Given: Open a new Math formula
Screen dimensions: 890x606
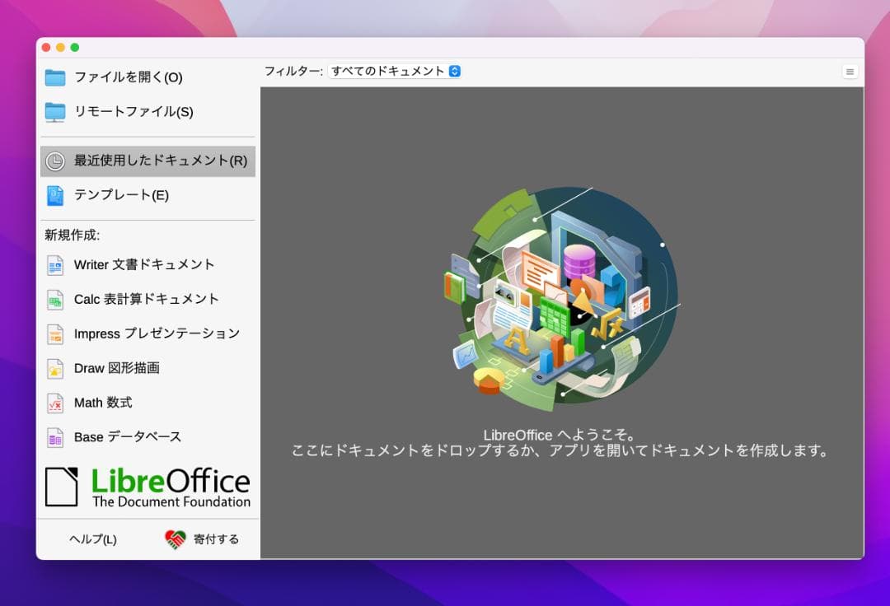Looking at the screenshot, I should tap(103, 403).
